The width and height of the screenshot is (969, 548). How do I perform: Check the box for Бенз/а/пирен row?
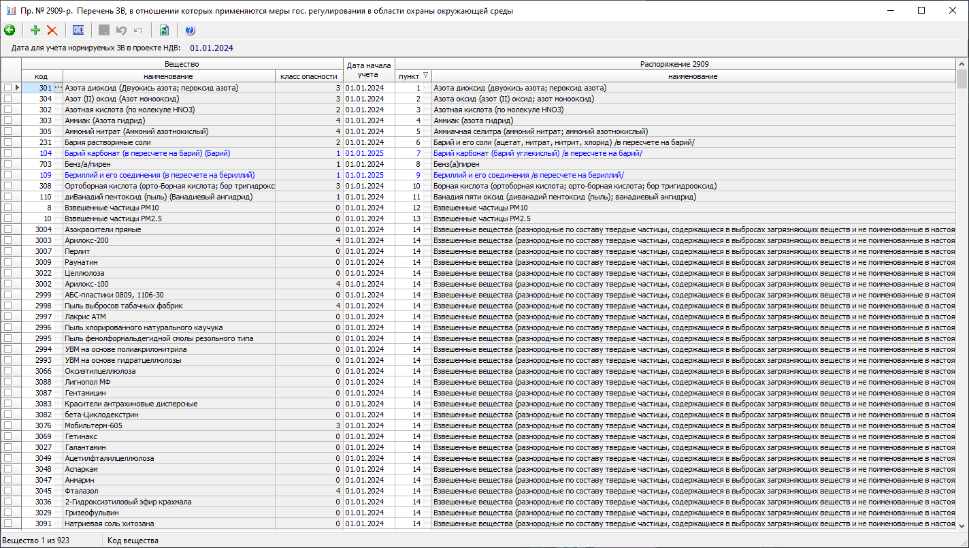click(x=7, y=164)
